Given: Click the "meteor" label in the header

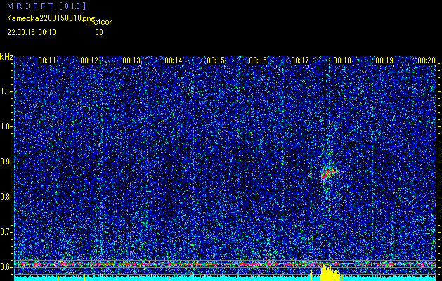Looking at the screenshot, I should [100, 22].
